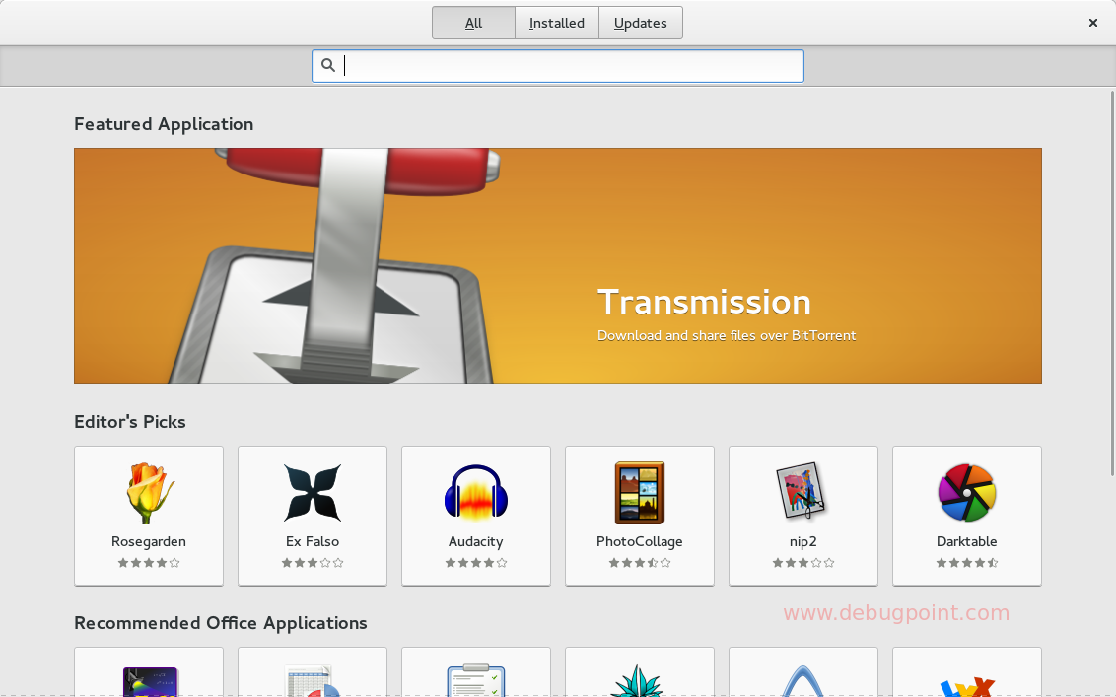This screenshot has height=697, width=1116.
Task: Close the Software window
Action: tap(1093, 23)
